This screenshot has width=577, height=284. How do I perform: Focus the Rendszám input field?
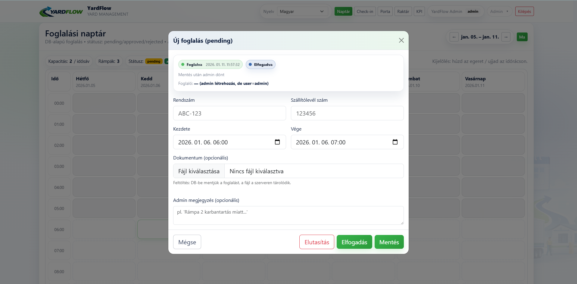point(229,113)
